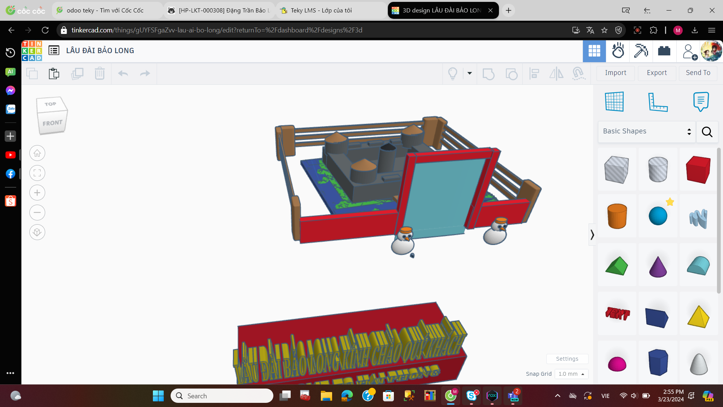Select the green Roof shape

(x=616, y=266)
